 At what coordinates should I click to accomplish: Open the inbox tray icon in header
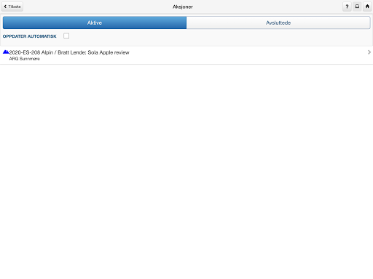[357, 7]
